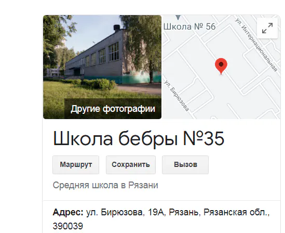Select ул. Бирюзова, 19А in the address

pyautogui.click(x=125, y=212)
